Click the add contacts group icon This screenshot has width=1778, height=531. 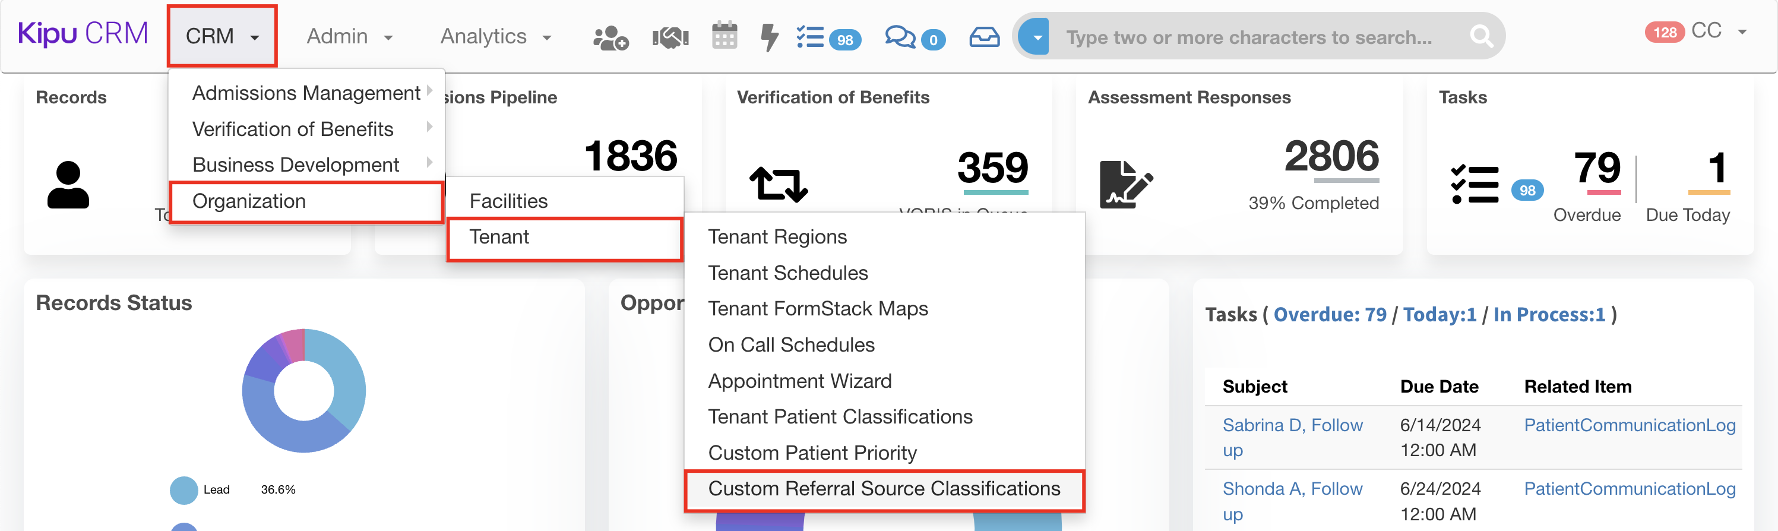pos(610,37)
